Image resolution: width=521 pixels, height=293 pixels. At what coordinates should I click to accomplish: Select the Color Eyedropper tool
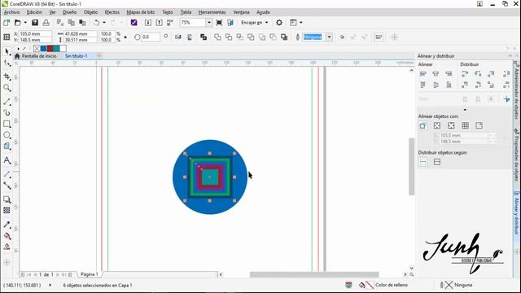click(x=7, y=225)
